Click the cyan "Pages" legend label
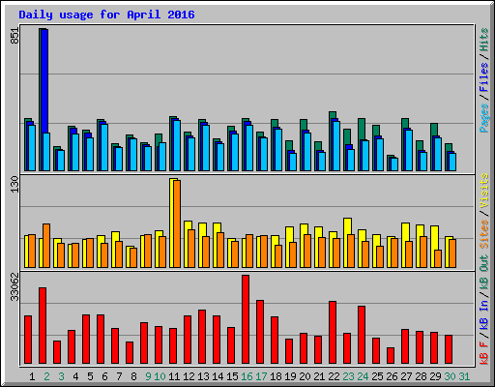The image size is (495, 387). (483, 118)
